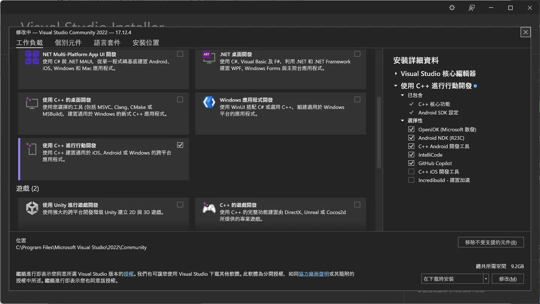Open settings with the gear icon in title bar
Screen dimensions: 540x304
pos(452,8)
